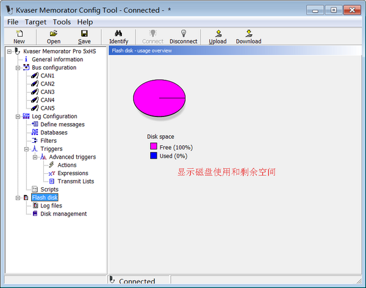Screen dimensions: 366x288
Task: Collapse the Flash disk tree node
Action: click(x=18, y=198)
